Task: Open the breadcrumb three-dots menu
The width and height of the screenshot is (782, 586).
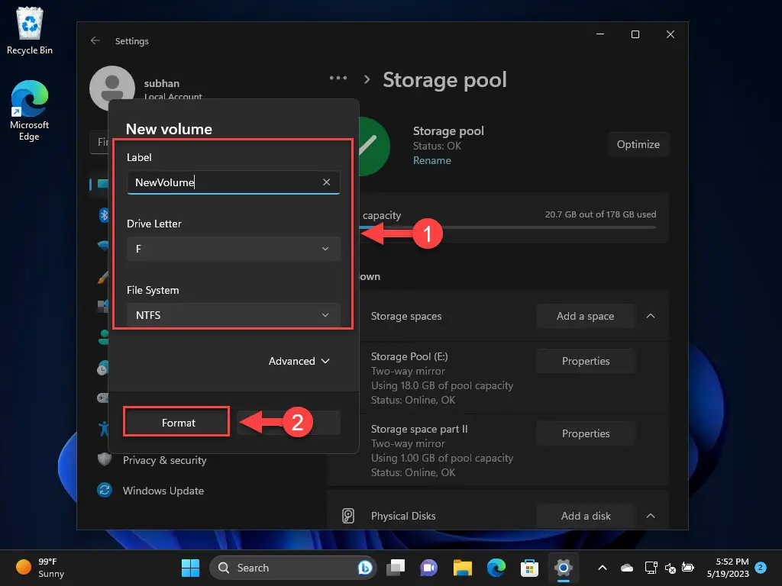Action: [338, 79]
